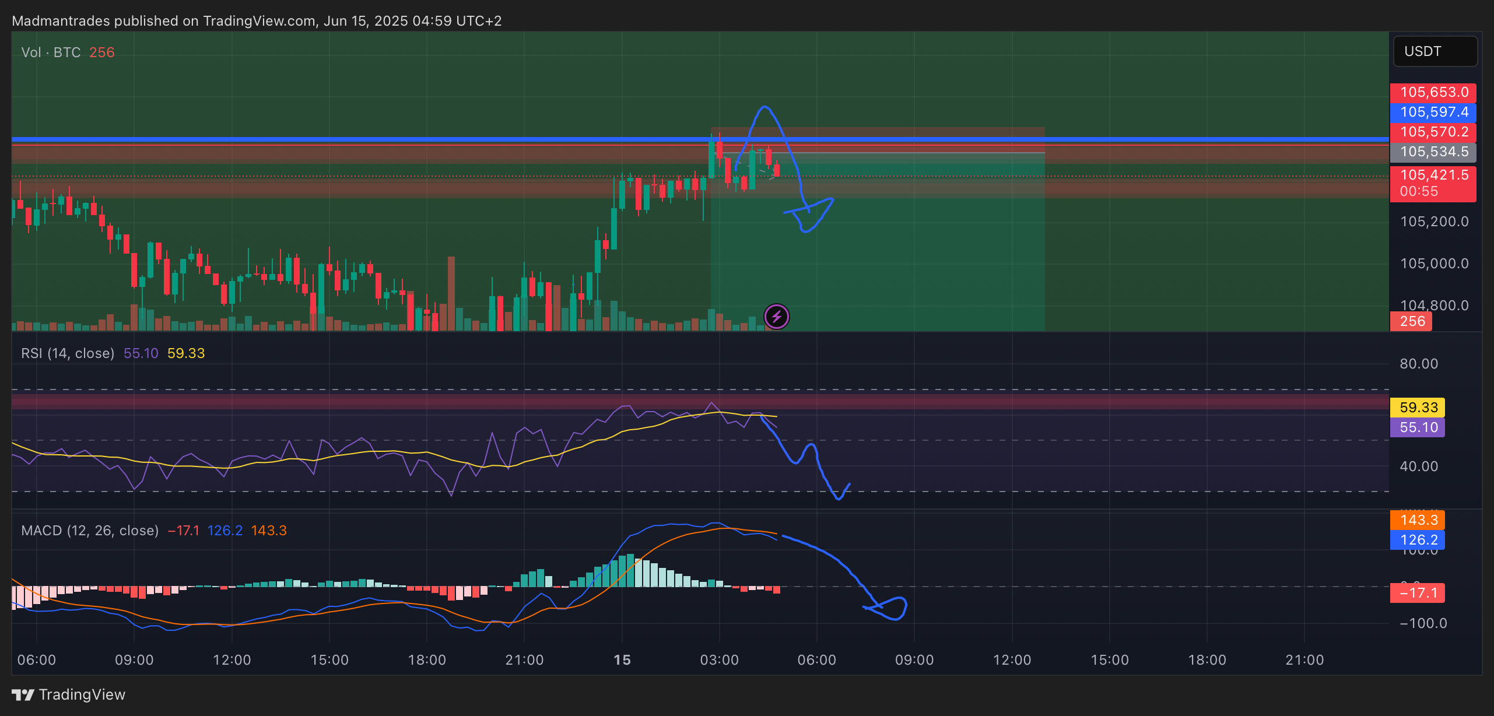This screenshot has width=1494, height=716.
Task: Click the purple 55.10 RSI axis label
Action: pos(1418,427)
